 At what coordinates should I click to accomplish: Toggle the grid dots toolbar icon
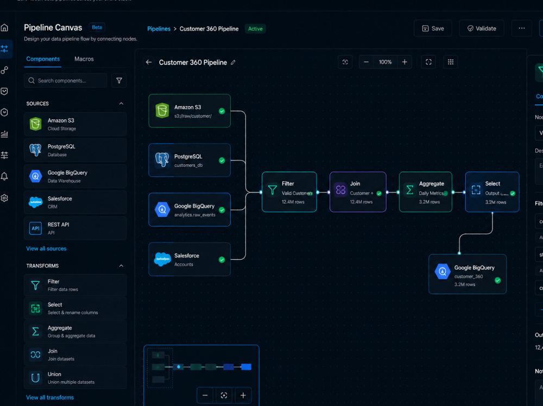tap(451, 62)
